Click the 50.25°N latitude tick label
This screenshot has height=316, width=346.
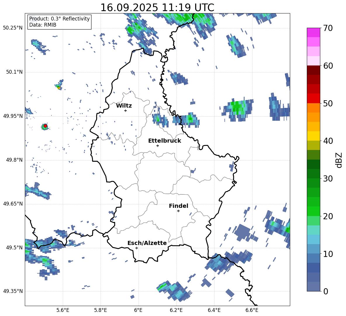click(13, 28)
